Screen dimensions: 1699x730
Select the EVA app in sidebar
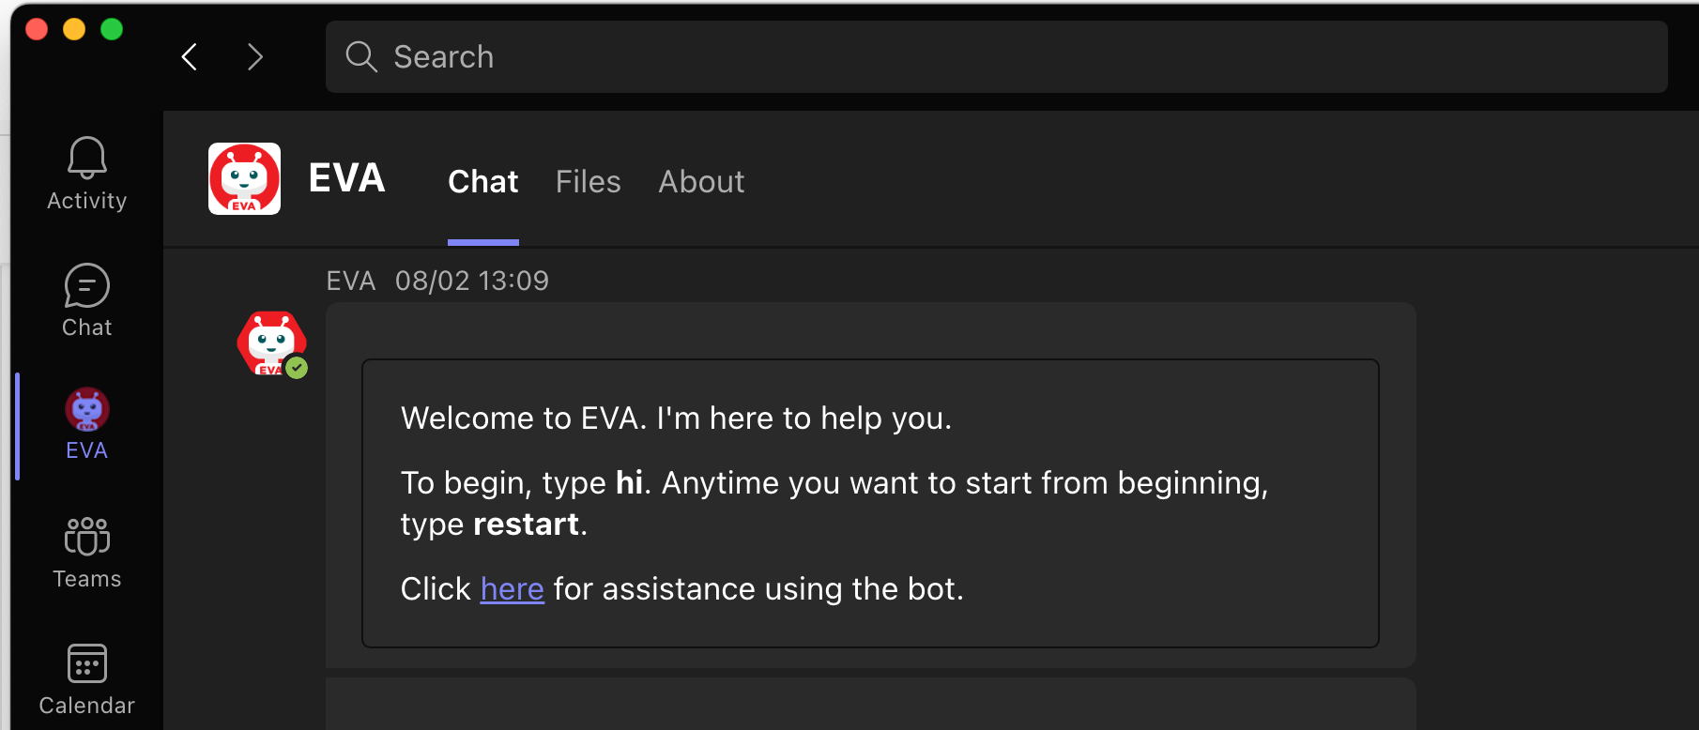point(87,411)
